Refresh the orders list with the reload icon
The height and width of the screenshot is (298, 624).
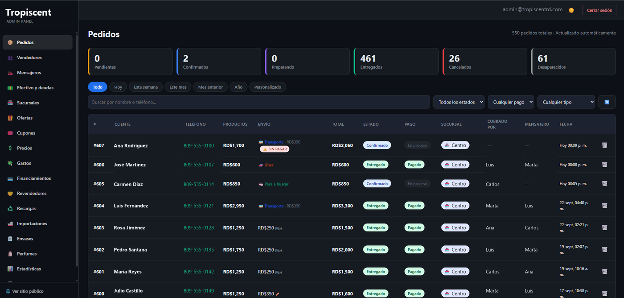click(x=607, y=102)
